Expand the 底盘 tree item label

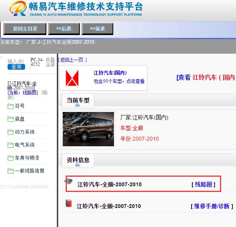[19, 119]
